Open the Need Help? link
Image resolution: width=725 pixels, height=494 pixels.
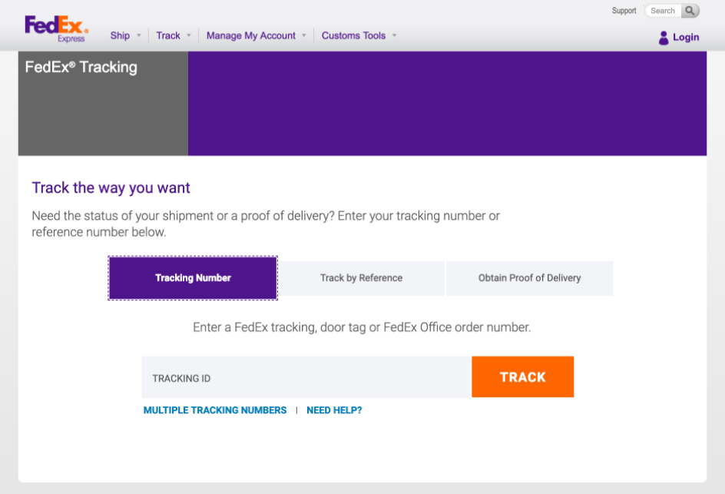point(334,410)
